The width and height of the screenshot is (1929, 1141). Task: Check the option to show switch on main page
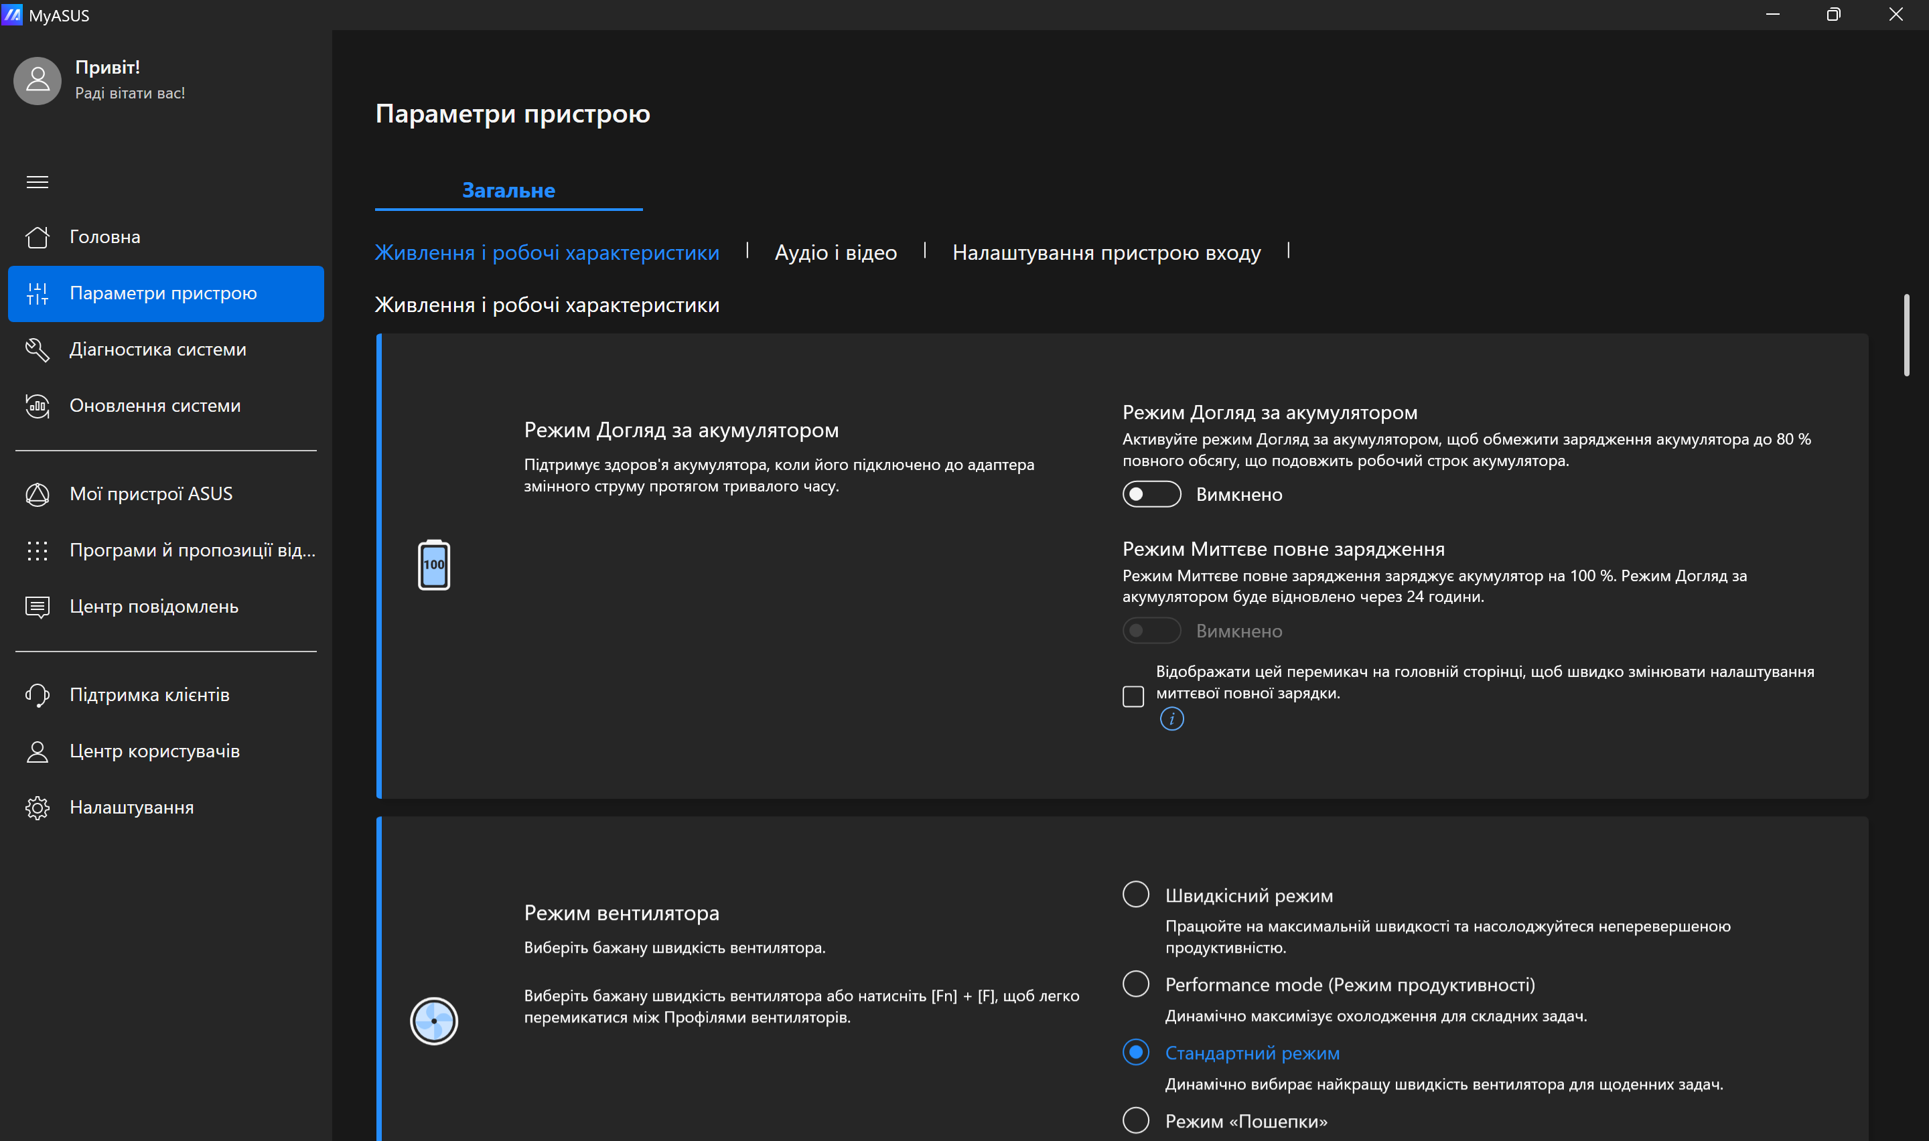pyautogui.click(x=1133, y=696)
